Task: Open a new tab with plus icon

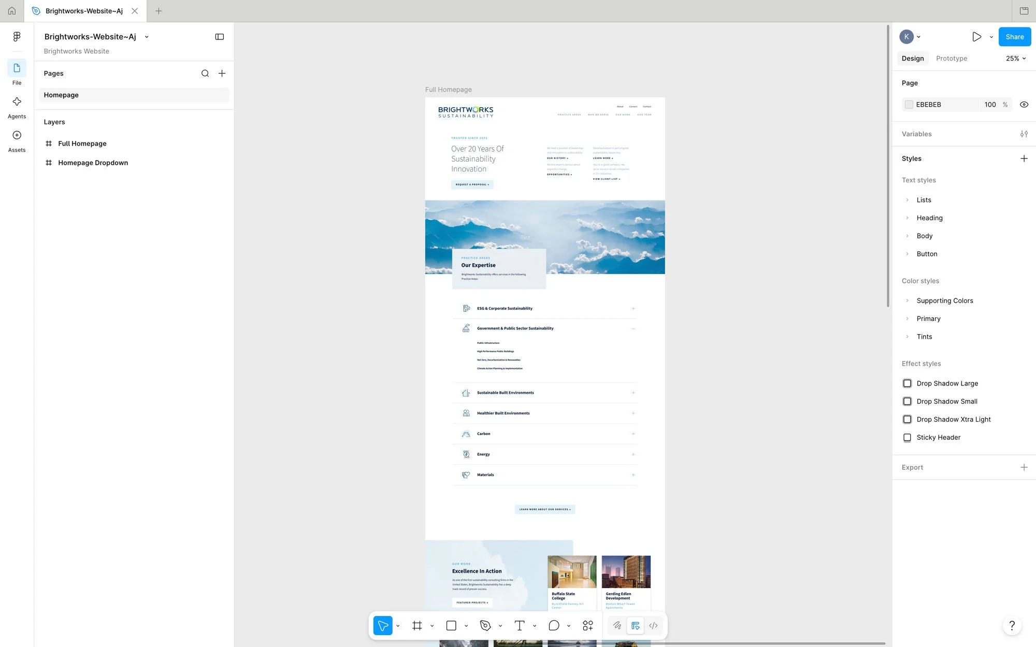Action: [x=159, y=11]
